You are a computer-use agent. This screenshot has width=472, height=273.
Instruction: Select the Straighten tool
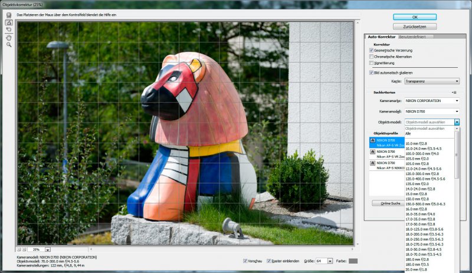click(9, 22)
